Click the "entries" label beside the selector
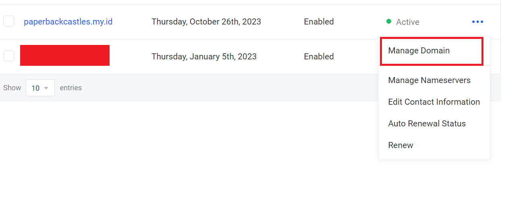529x201 pixels. (71, 88)
